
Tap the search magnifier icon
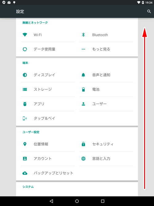pos(149,11)
